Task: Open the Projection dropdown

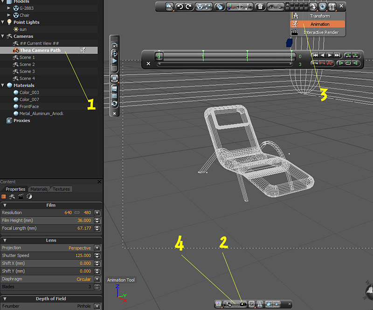Action: pyautogui.click(x=97, y=248)
